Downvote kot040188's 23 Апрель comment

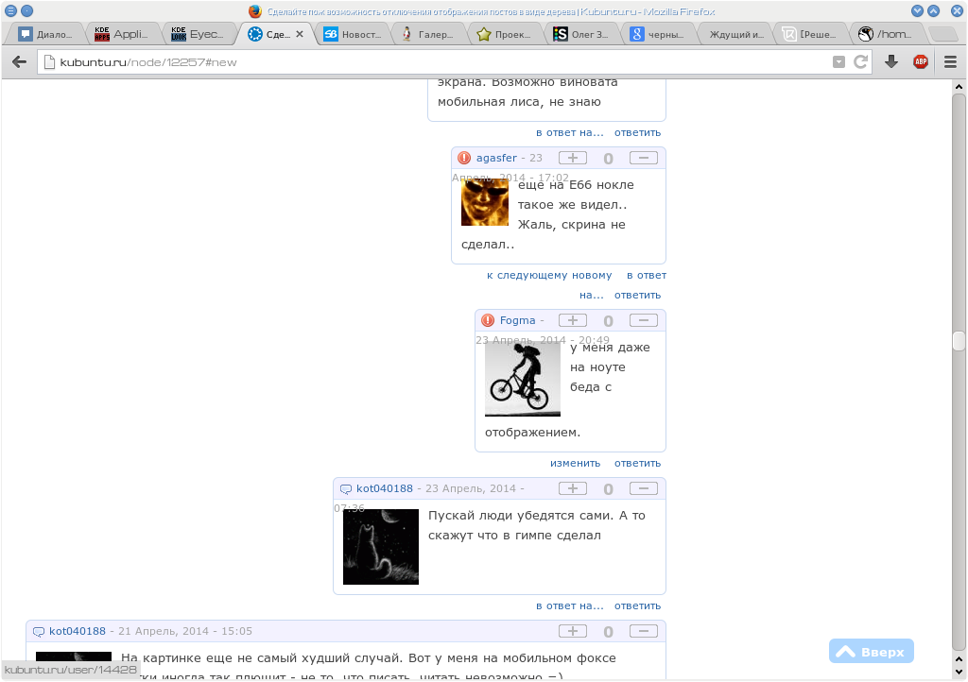pos(643,488)
